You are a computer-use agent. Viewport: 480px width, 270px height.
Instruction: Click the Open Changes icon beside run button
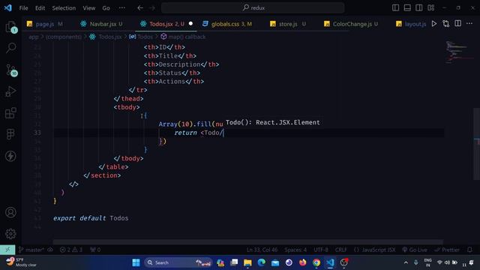(445, 23)
